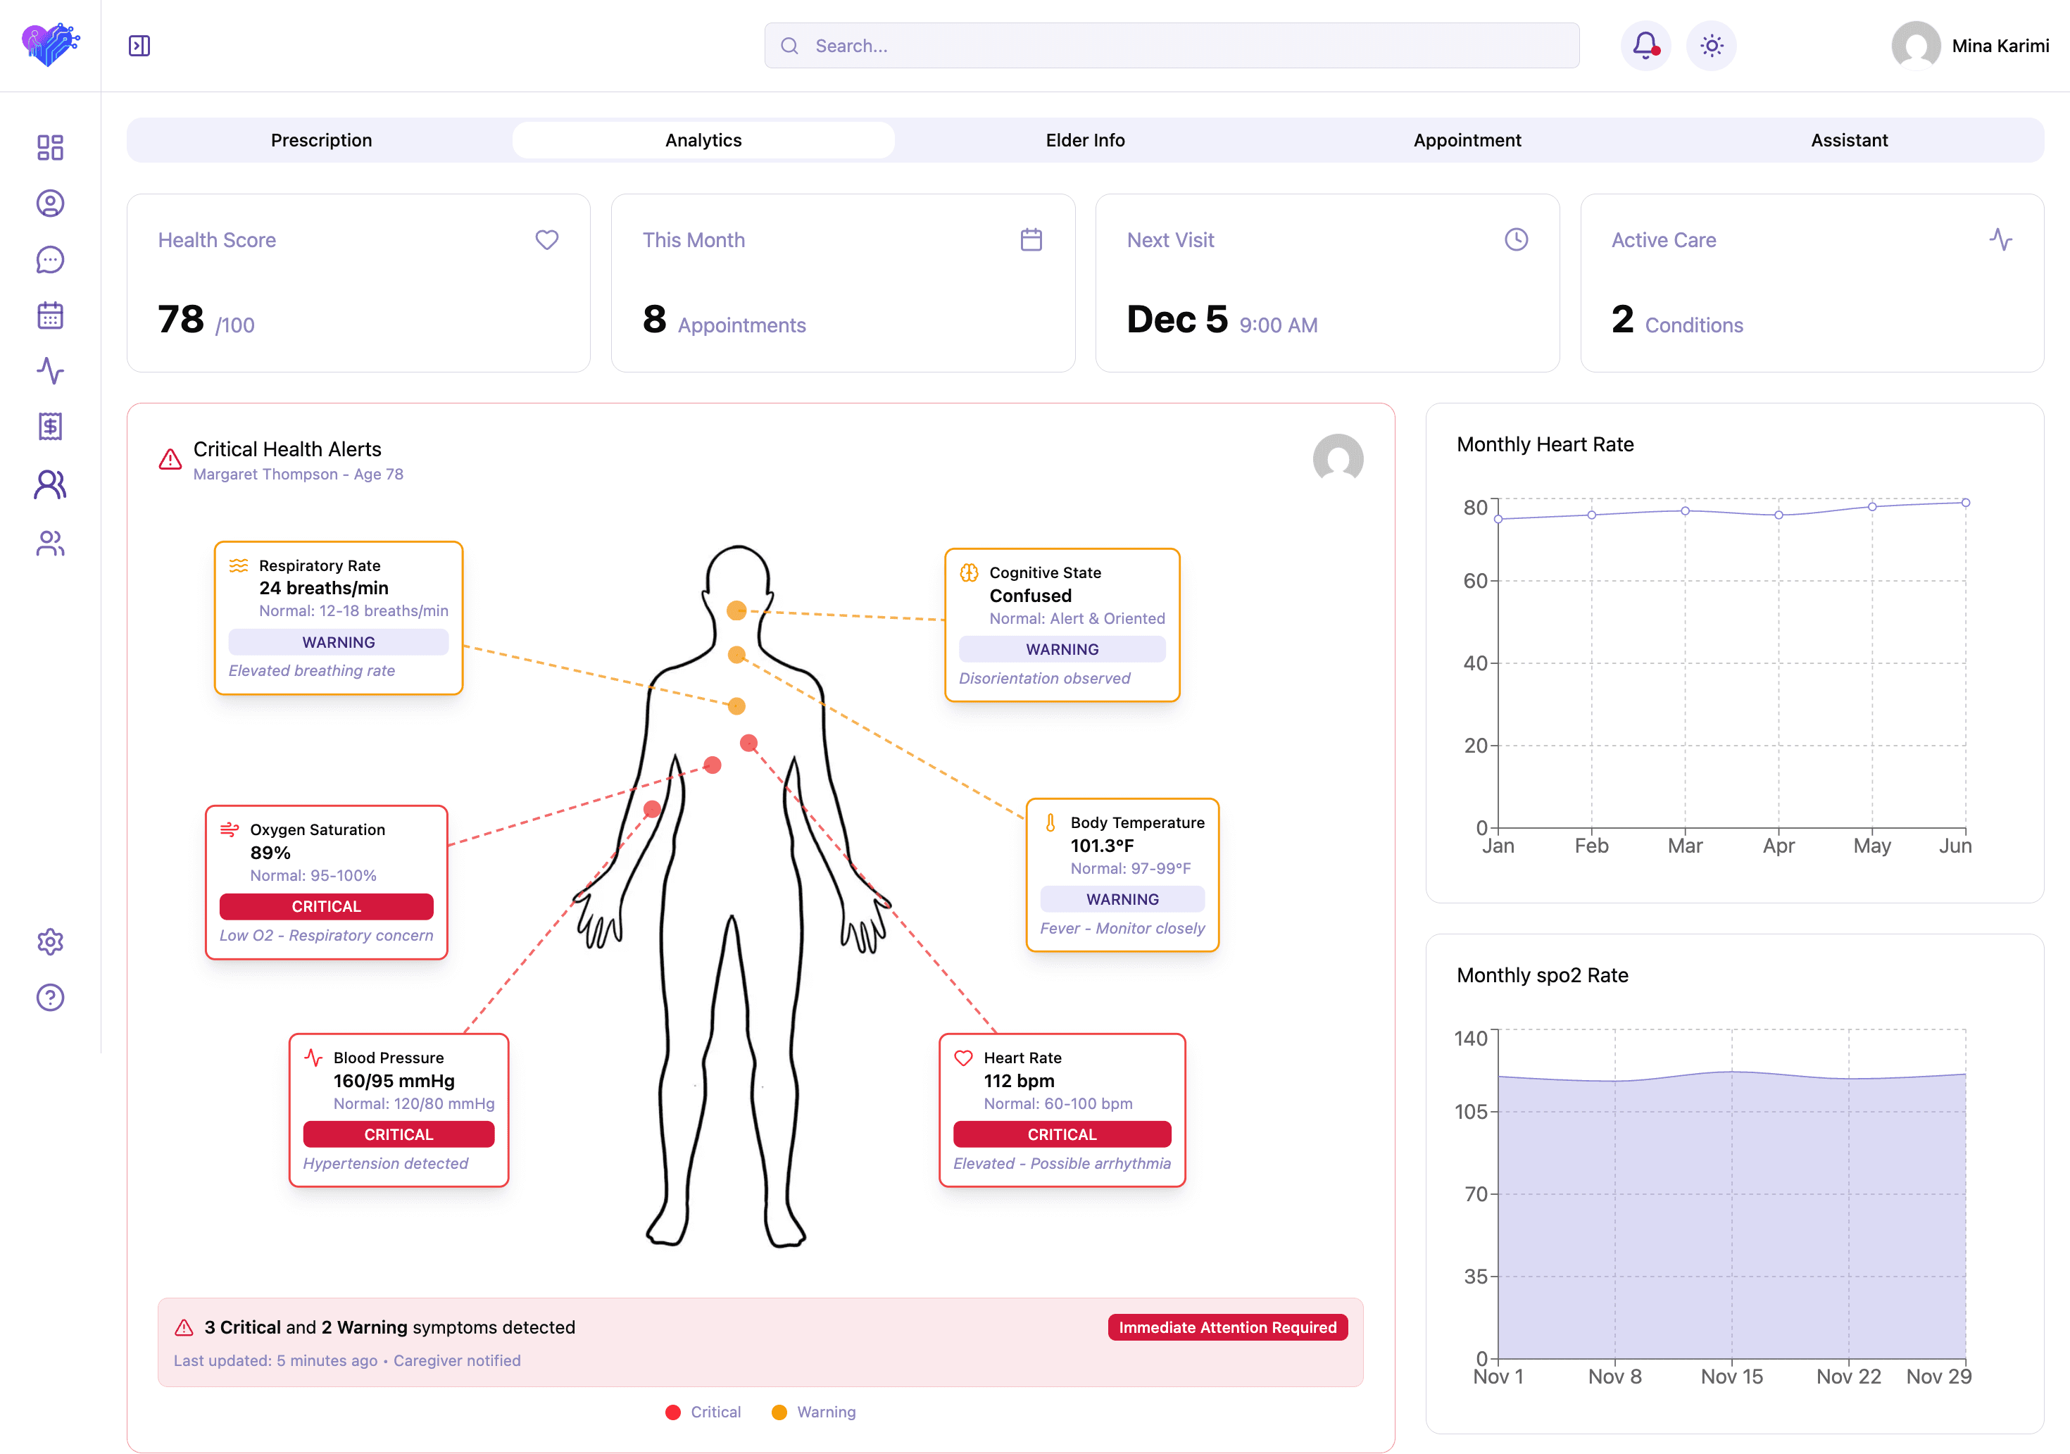Viewport: 2070px width, 1454px height.
Task: Click WARNING badge on Cognitive State card
Action: click(x=1062, y=650)
